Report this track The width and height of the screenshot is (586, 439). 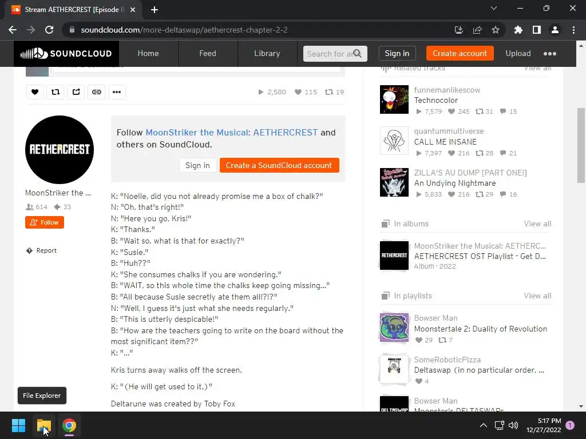pyautogui.click(x=41, y=250)
